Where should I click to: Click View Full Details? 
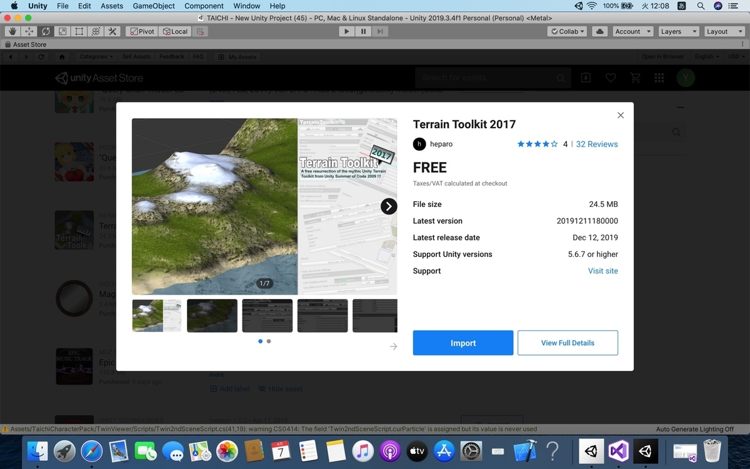click(567, 343)
